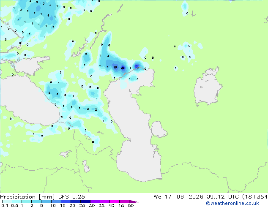Click the 0.1–0.5 mm lightest legend swatch
The width and height of the screenshot is (268, 207).
pyautogui.click(x=7, y=202)
